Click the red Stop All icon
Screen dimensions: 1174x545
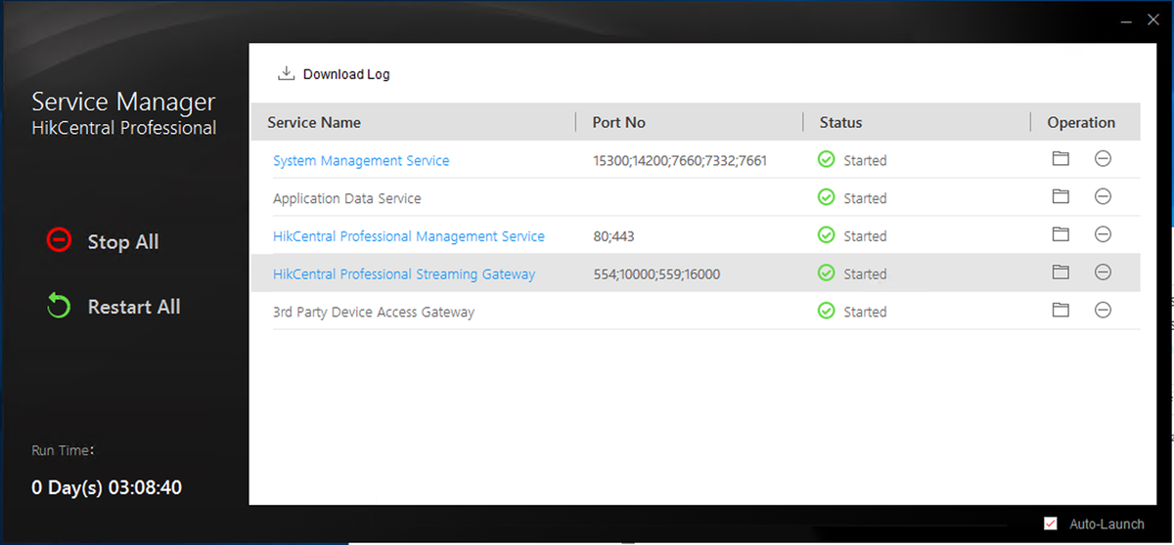(x=59, y=240)
